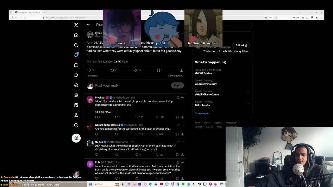Click the Reply button
333x187 pixels.
177,85
